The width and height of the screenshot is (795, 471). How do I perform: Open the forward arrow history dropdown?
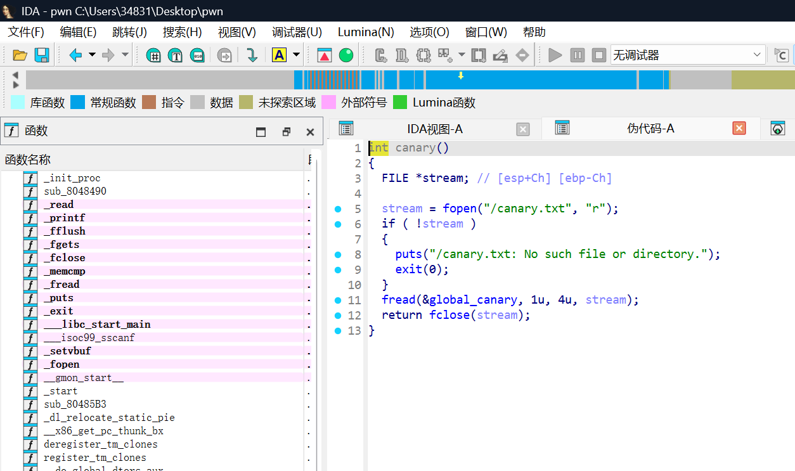point(125,55)
